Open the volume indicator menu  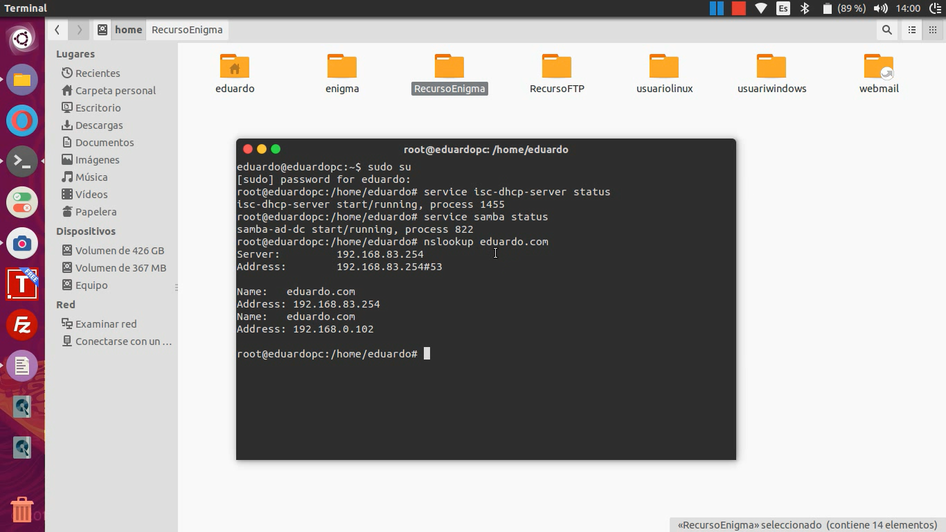(880, 8)
